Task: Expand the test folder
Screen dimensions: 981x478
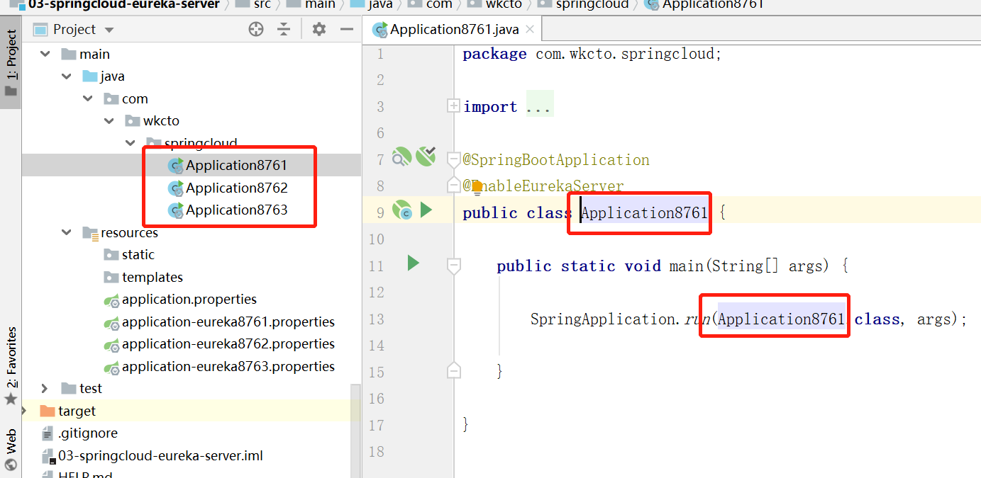Action: point(45,388)
